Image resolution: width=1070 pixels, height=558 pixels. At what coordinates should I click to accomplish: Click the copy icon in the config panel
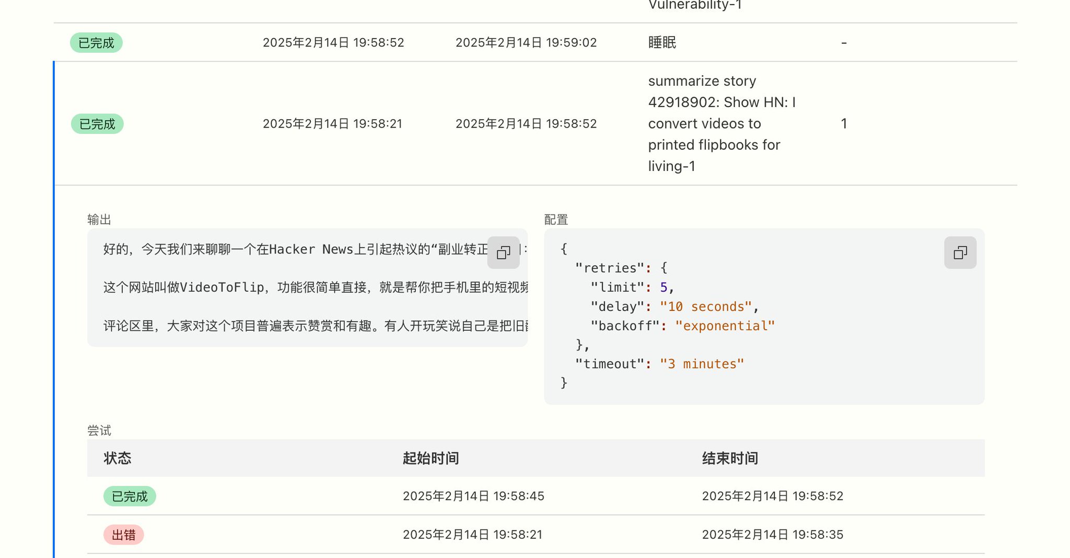click(960, 253)
